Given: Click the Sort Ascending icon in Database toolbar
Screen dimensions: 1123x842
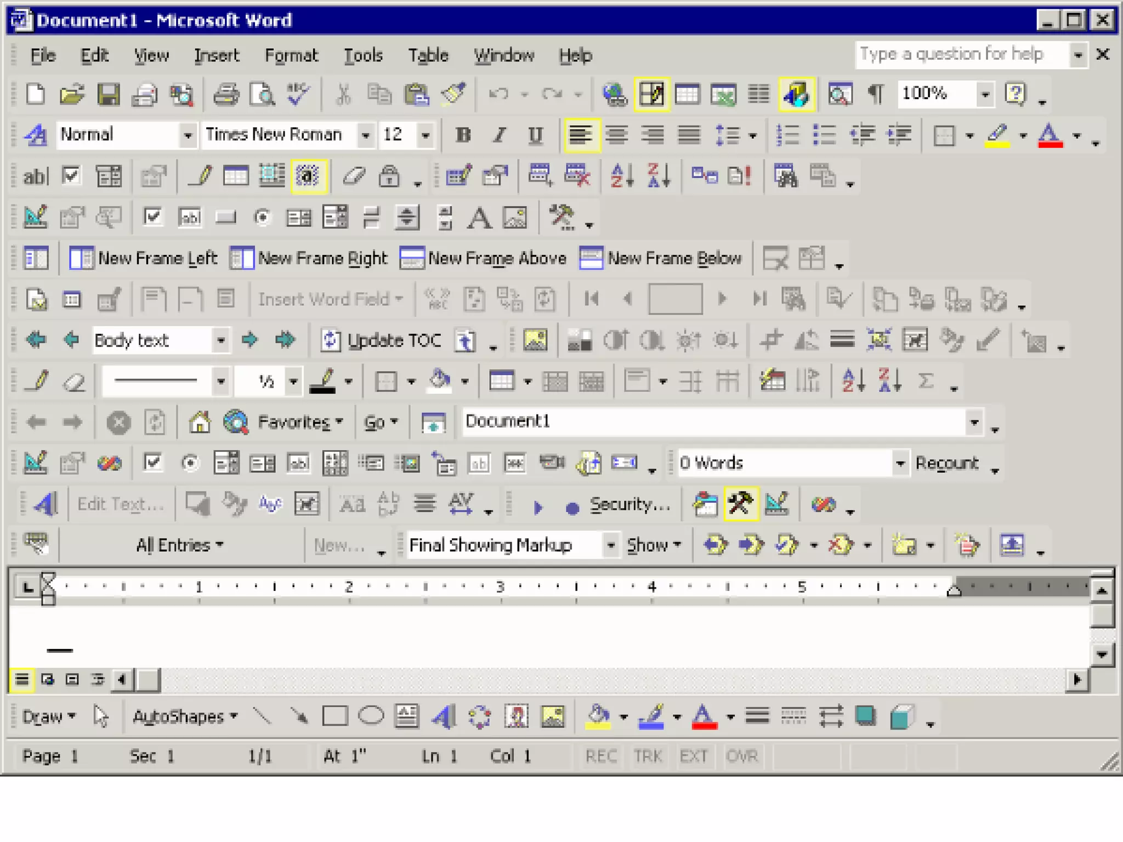Looking at the screenshot, I should coord(622,176).
